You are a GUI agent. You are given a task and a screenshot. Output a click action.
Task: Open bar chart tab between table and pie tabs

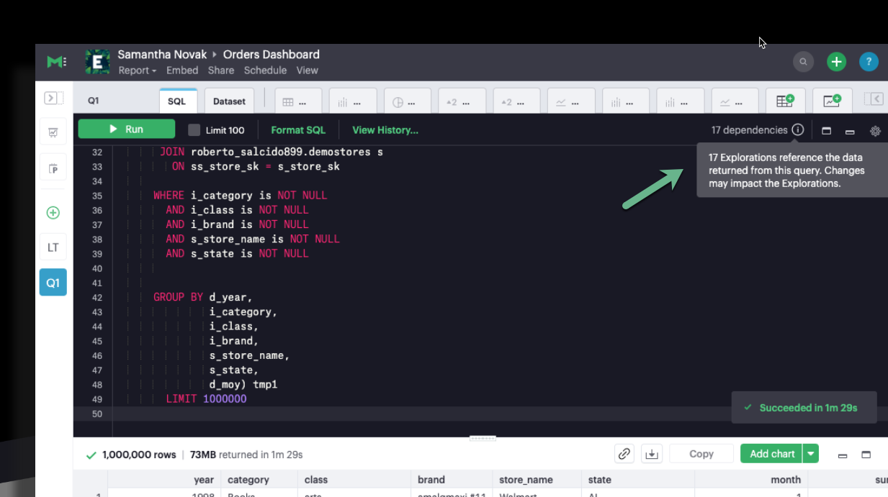pyautogui.click(x=352, y=102)
